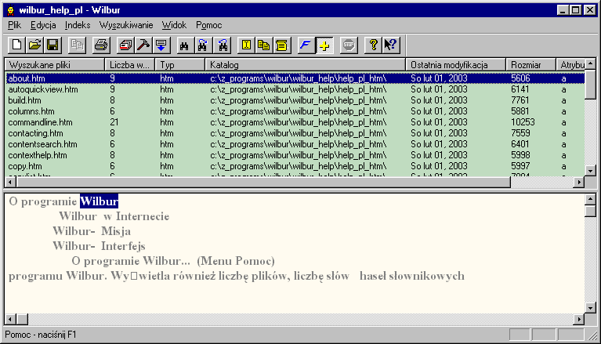Select the build.htm file row
Image resolution: width=601 pixels, height=344 pixels.
(295, 100)
